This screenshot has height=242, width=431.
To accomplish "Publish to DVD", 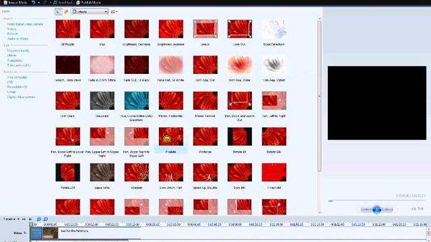I will pyautogui.click(x=10, y=82).
